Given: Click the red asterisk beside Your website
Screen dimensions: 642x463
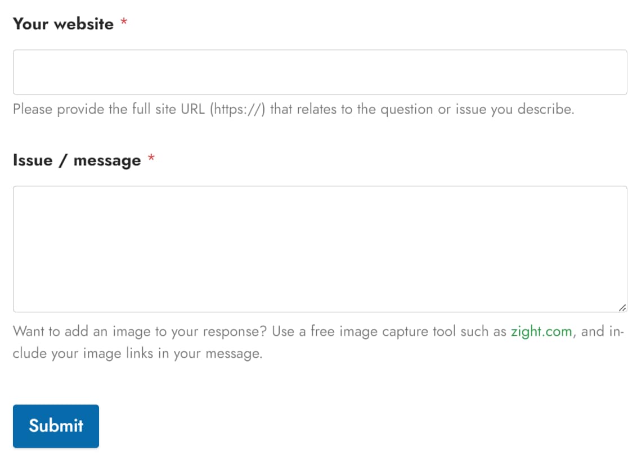Looking at the screenshot, I should [124, 21].
